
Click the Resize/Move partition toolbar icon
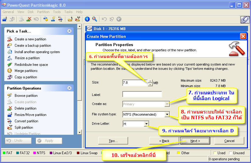point(5,19)
